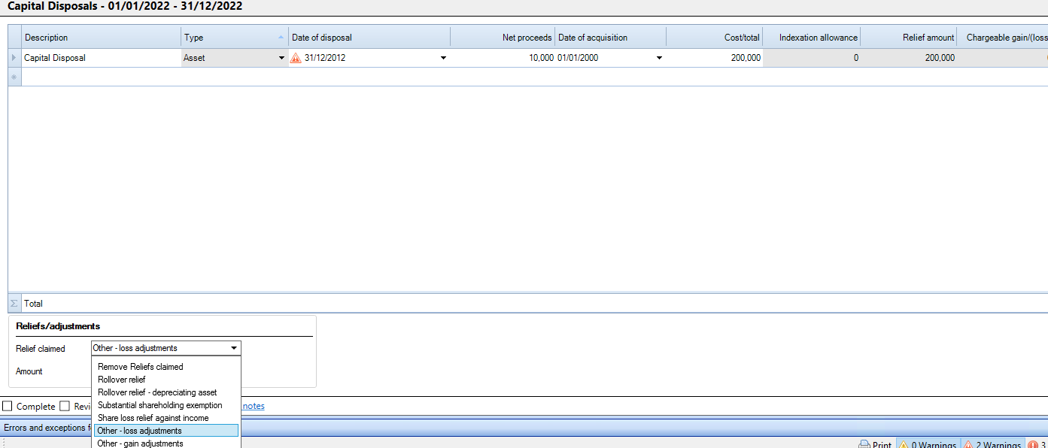Image resolution: width=1048 pixels, height=448 pixels.
Task: Click the Indexation allowance column header
Action: (x=811, y=38)
